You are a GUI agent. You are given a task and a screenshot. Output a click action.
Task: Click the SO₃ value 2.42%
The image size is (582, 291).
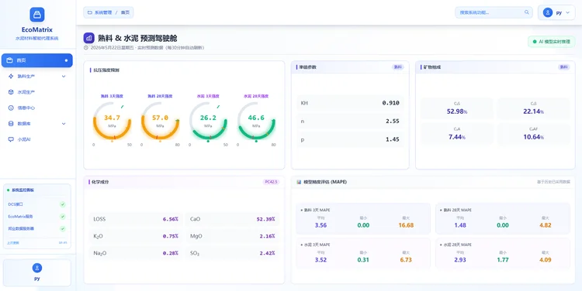267,253
